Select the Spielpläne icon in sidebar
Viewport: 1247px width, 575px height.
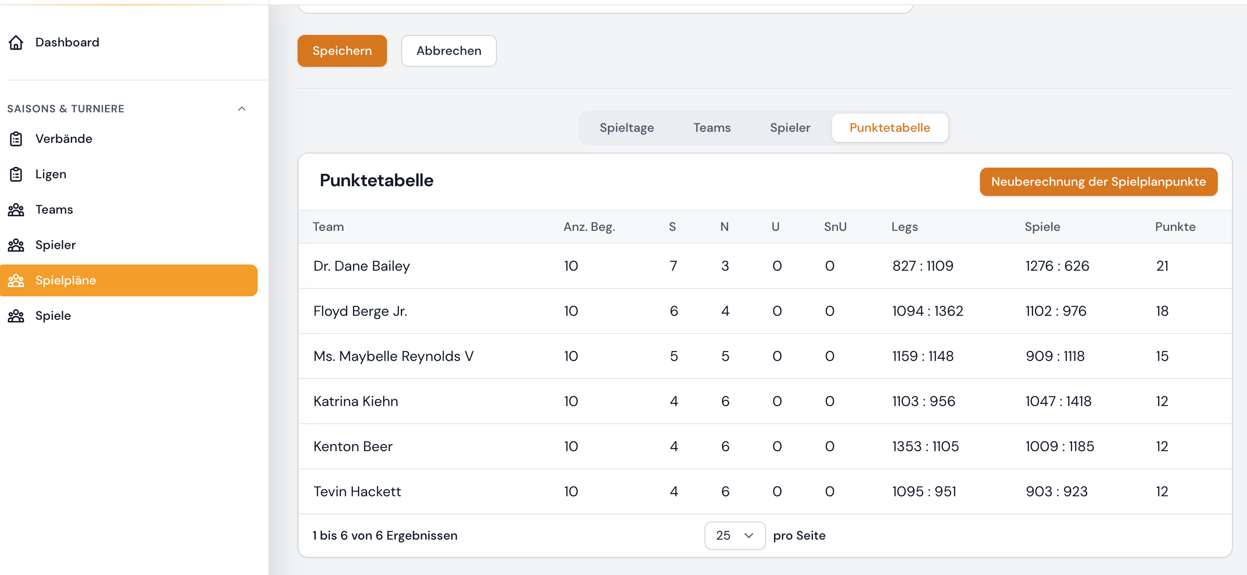(x=16, y=280)
